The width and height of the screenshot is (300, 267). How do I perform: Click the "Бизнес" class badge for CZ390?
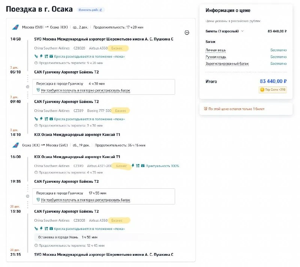pos(121,166)
